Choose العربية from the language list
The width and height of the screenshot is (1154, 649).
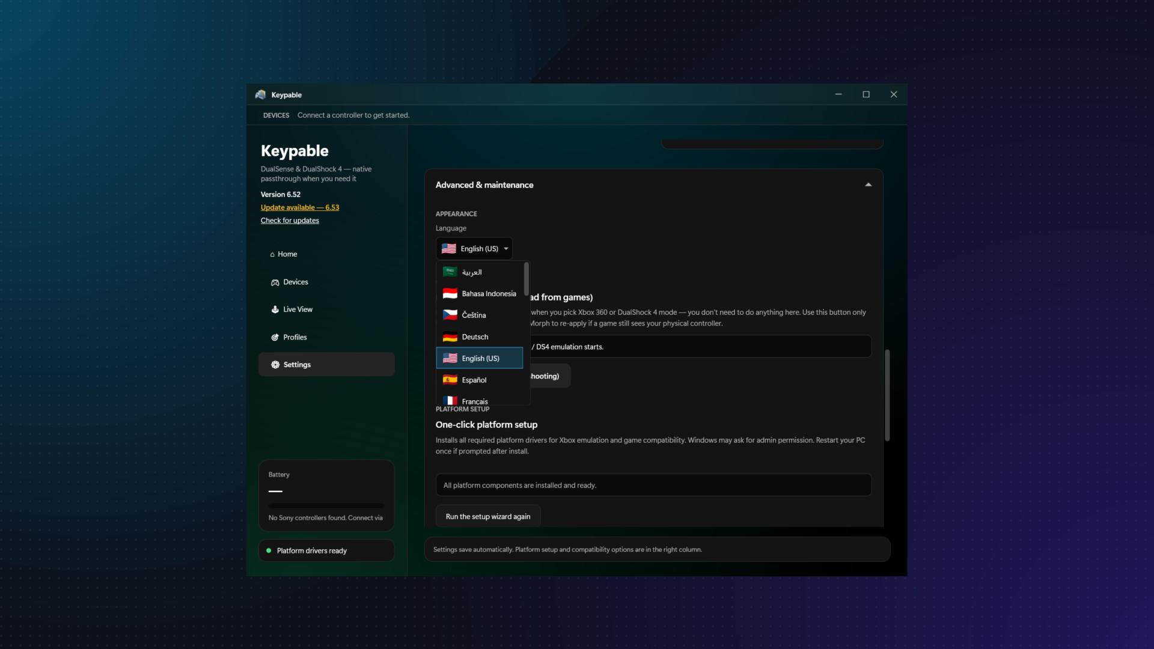point(480,272)
